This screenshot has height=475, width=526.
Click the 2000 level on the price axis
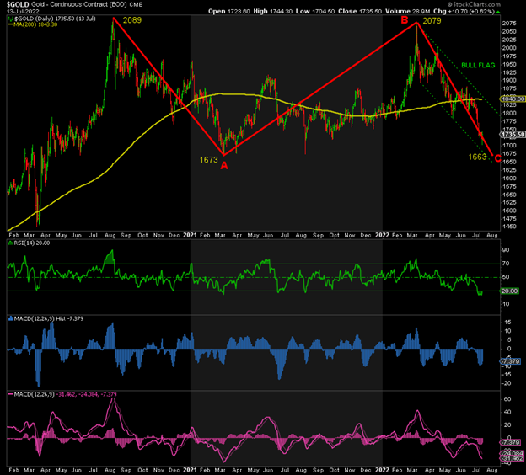pos(509,48)
